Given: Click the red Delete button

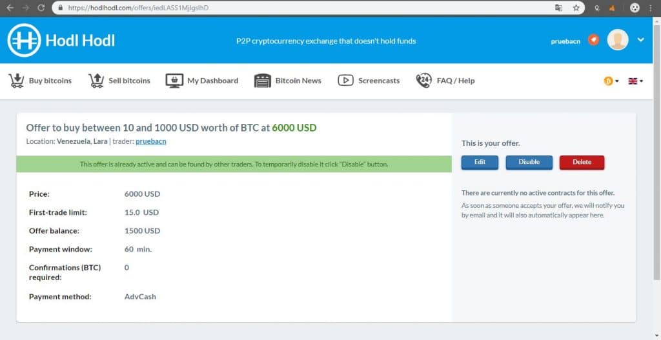Looking at the screenshot, I should (x=582, y=162).
